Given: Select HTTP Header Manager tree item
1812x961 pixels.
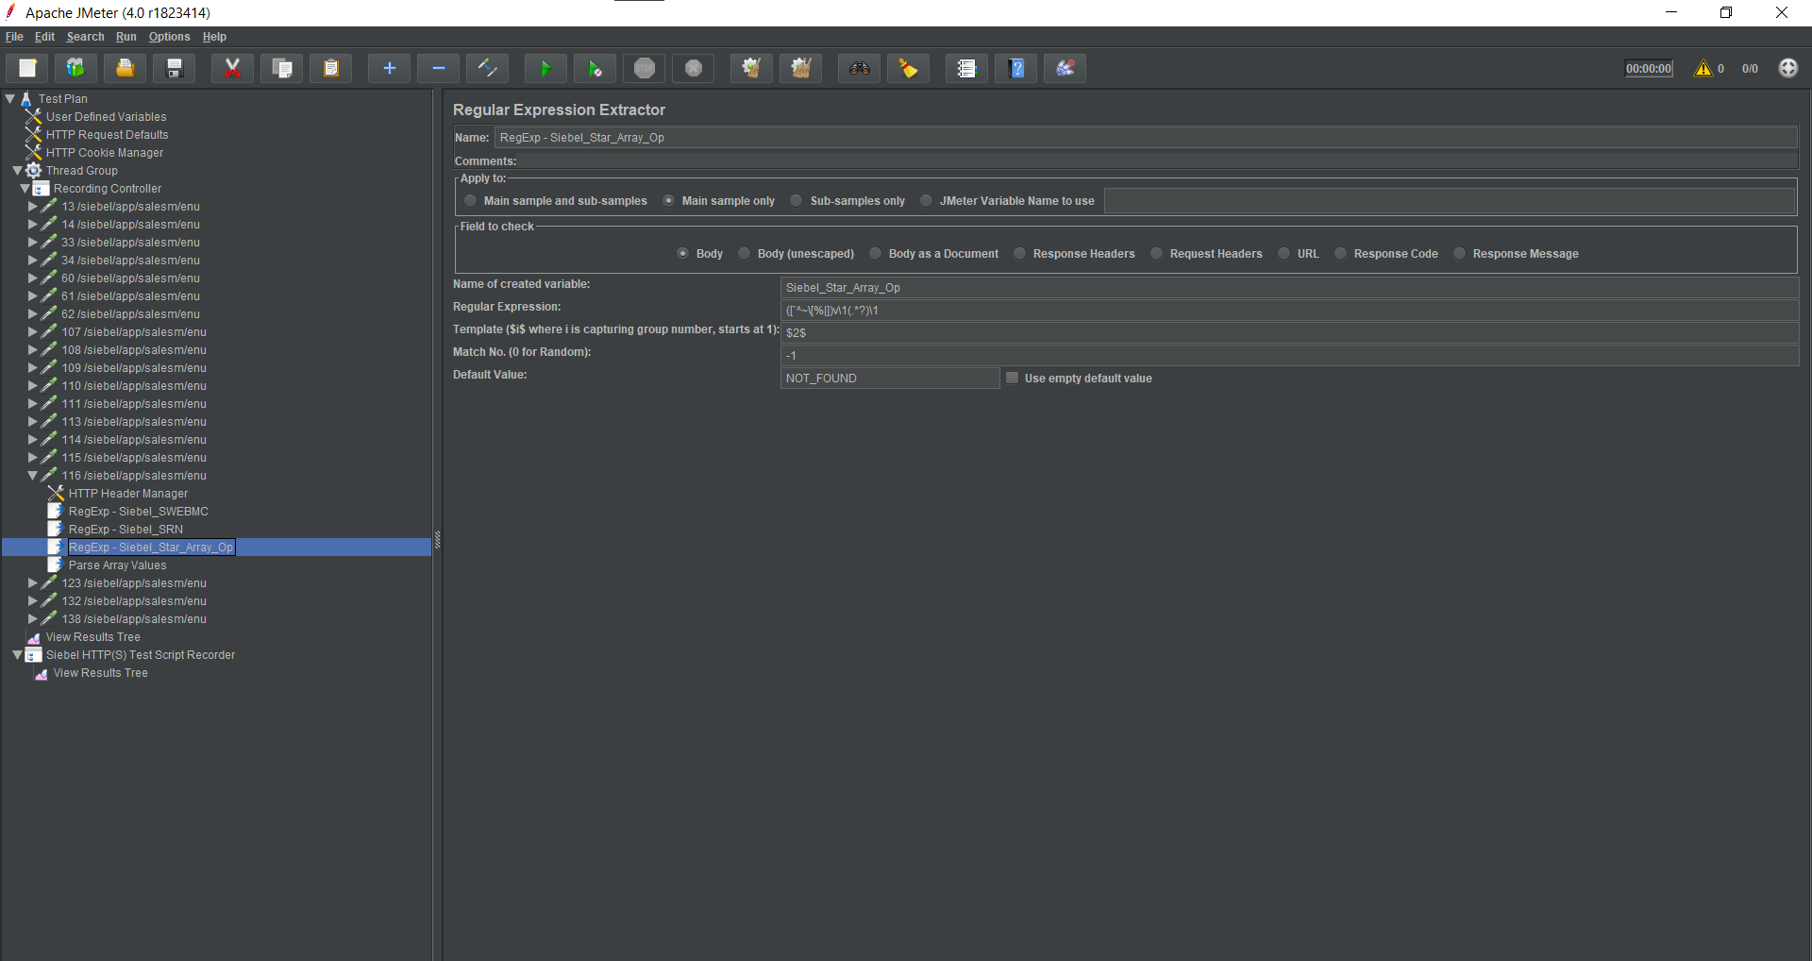Looking at the screenshot, I should pos(128,494).
